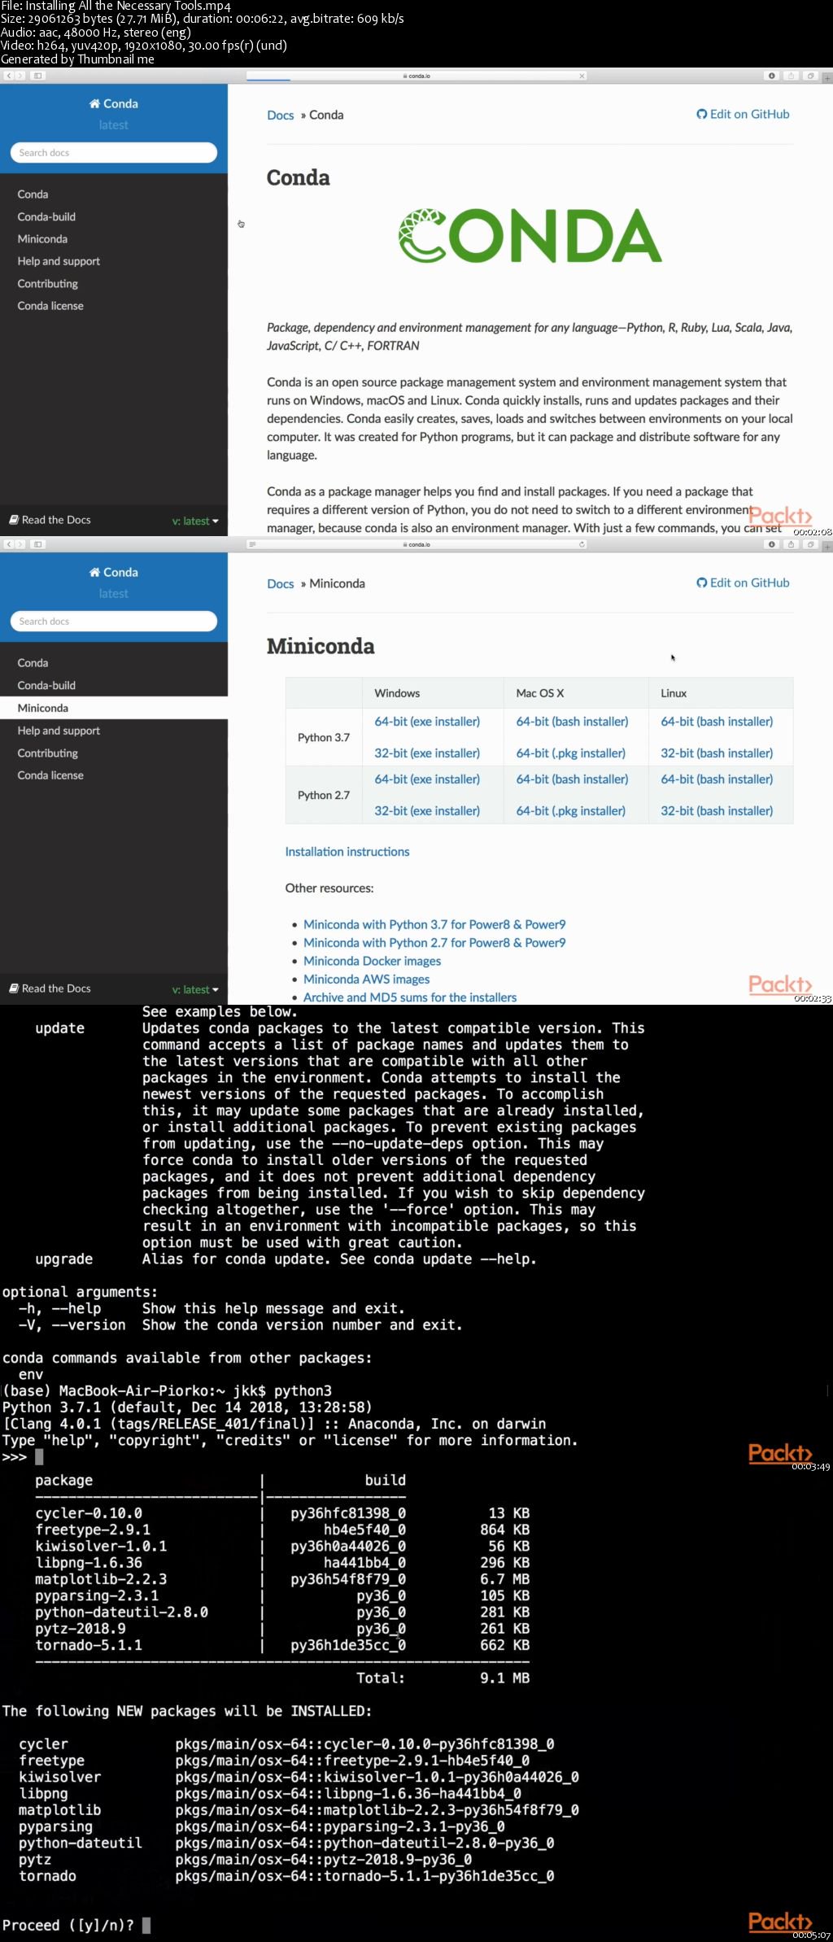Download Python 3.7 Linux 32-bit bash installer

pyautogui.click(x=717, y=753)
